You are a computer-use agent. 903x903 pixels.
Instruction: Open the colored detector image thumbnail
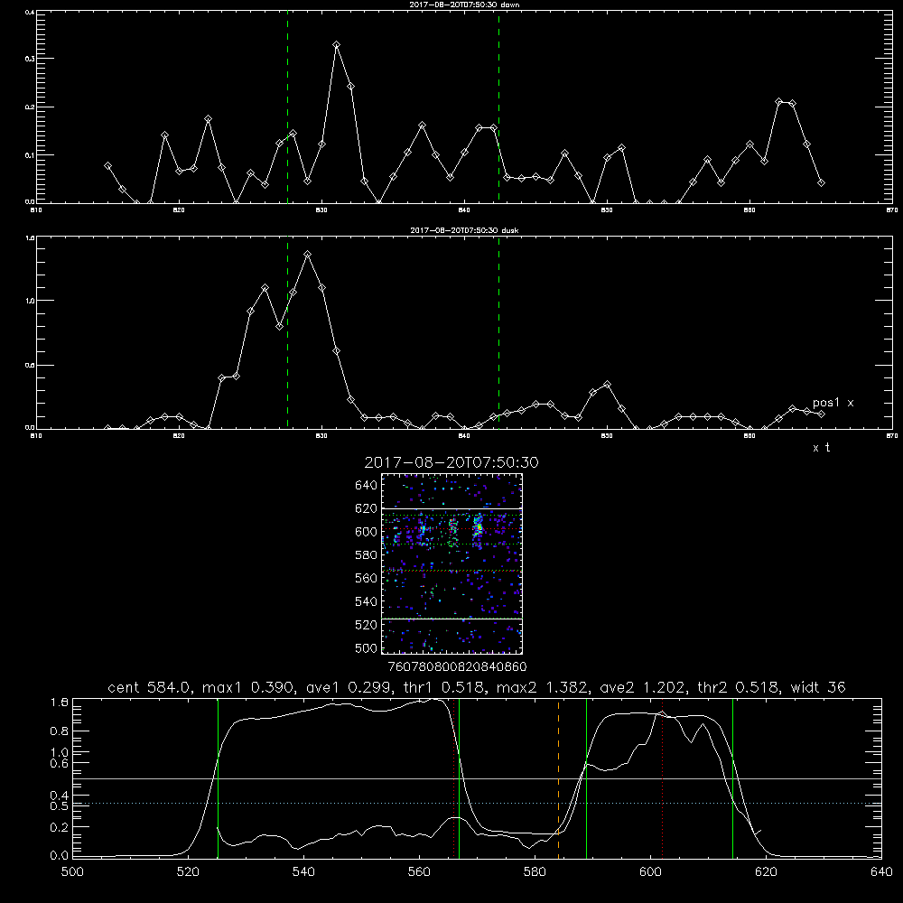(x=452, y=563)
